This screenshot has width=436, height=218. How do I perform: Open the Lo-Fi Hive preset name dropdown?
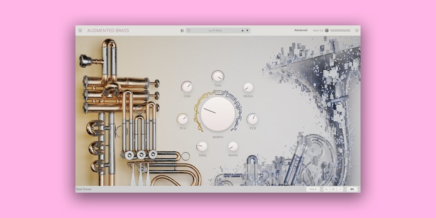click(215, 31)
